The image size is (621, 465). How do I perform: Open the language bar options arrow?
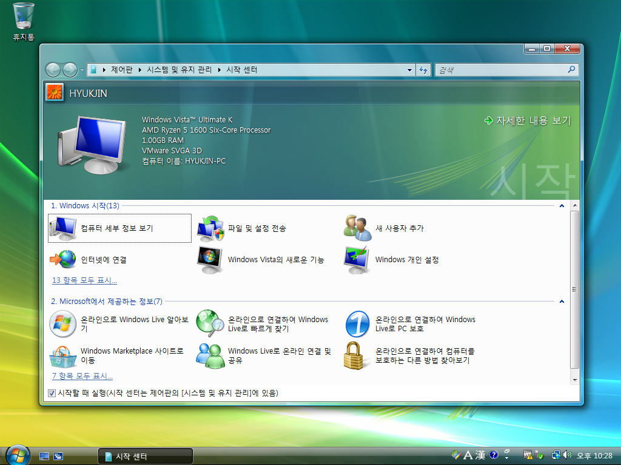pos(506,458)
